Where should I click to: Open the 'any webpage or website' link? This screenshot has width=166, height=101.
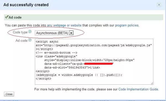64,25
